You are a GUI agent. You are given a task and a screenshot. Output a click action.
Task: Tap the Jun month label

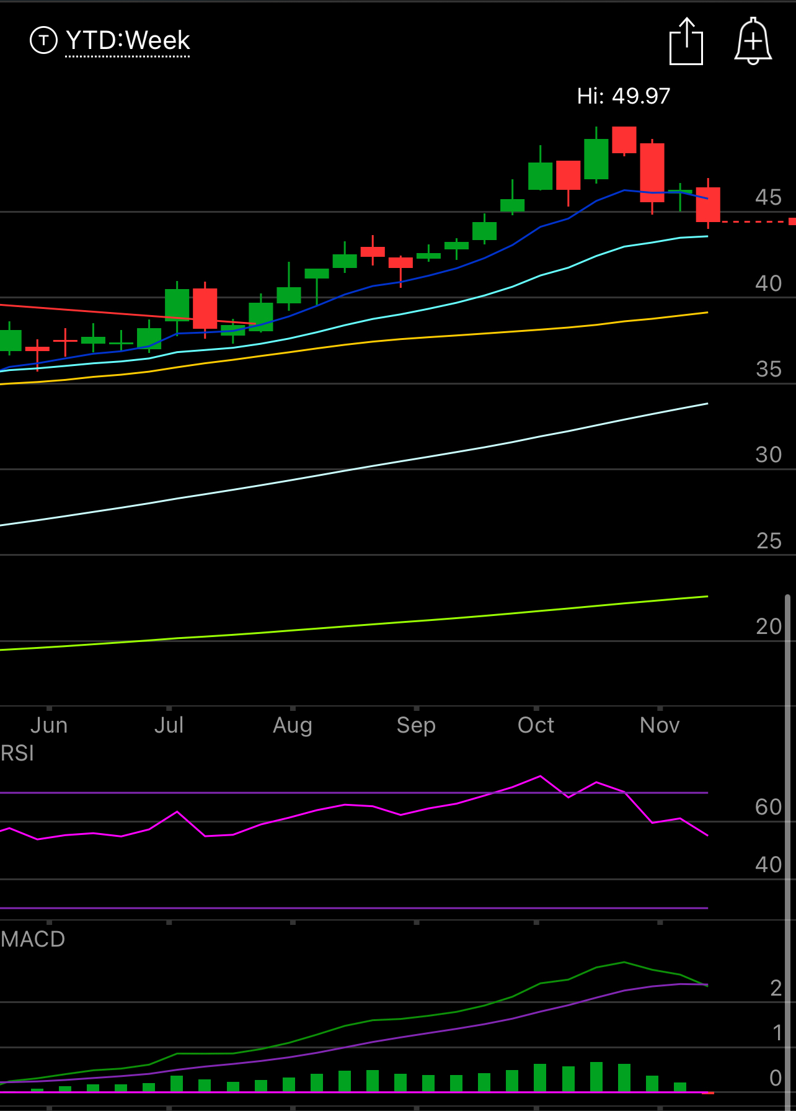49,725
